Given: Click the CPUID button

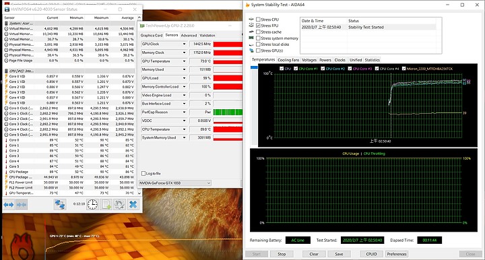Looking at the screenshot, I should click(x=371, y=254).
